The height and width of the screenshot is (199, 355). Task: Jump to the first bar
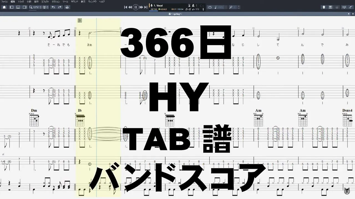pos(126,7)
